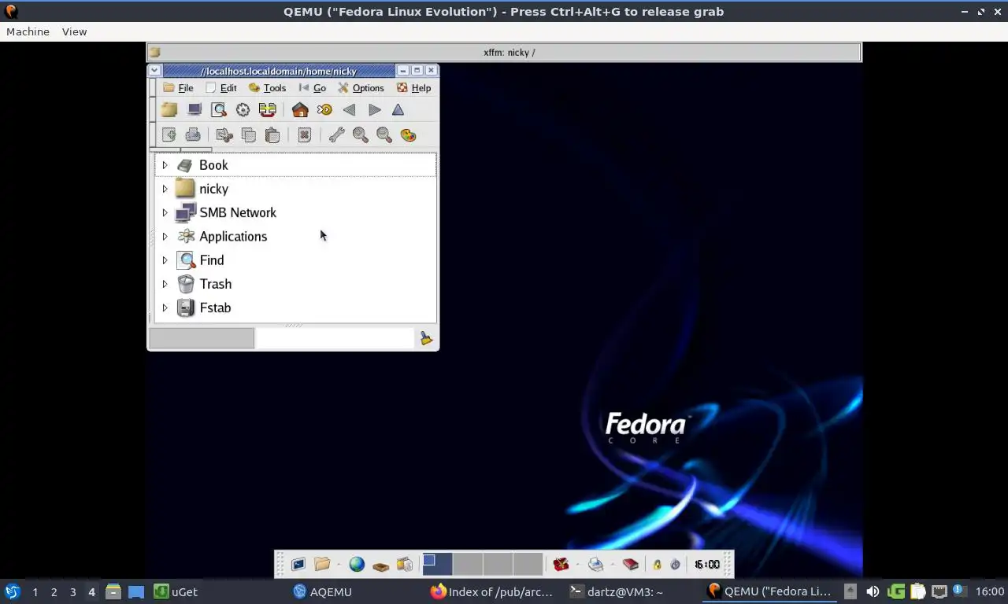Zoom out with the minus magnifier icon
Viewport: 1008px width, 604px height.
click(x=384, y=135)
